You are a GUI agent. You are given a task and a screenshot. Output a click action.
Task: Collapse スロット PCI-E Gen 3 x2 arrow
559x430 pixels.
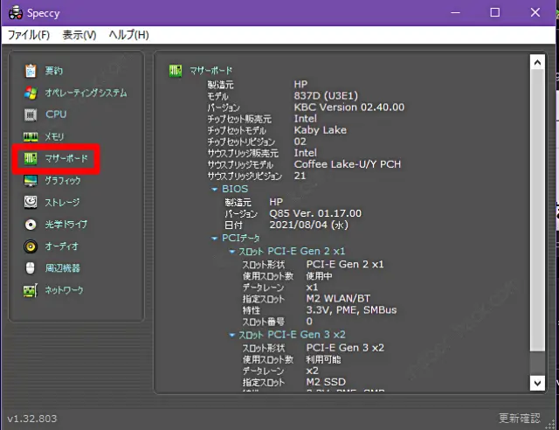(x=232, y=335)
